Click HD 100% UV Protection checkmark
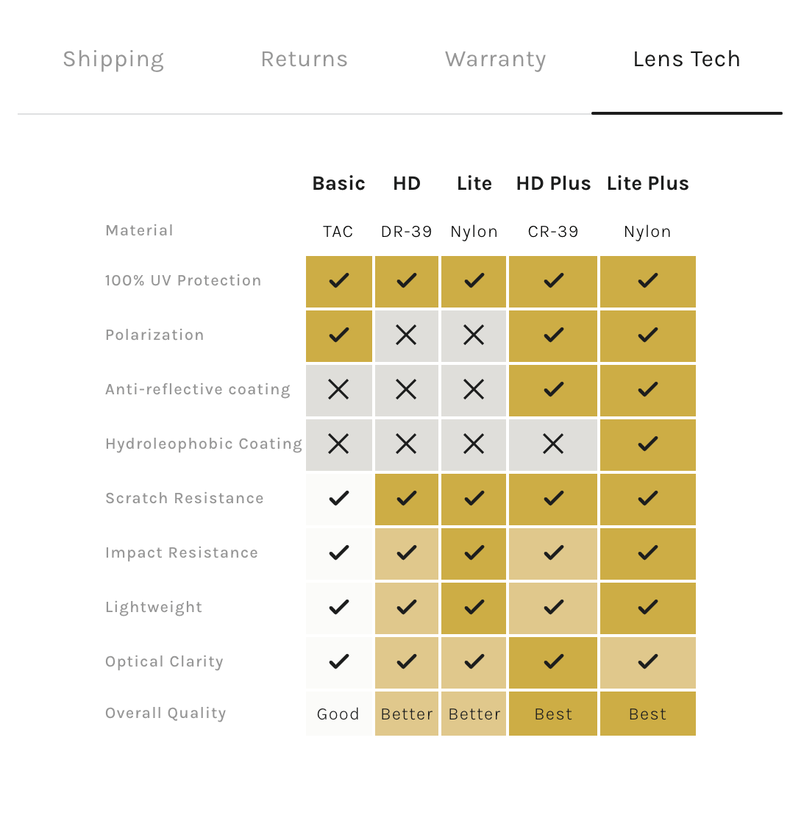790x821 pixels. (x=406, y=280)
